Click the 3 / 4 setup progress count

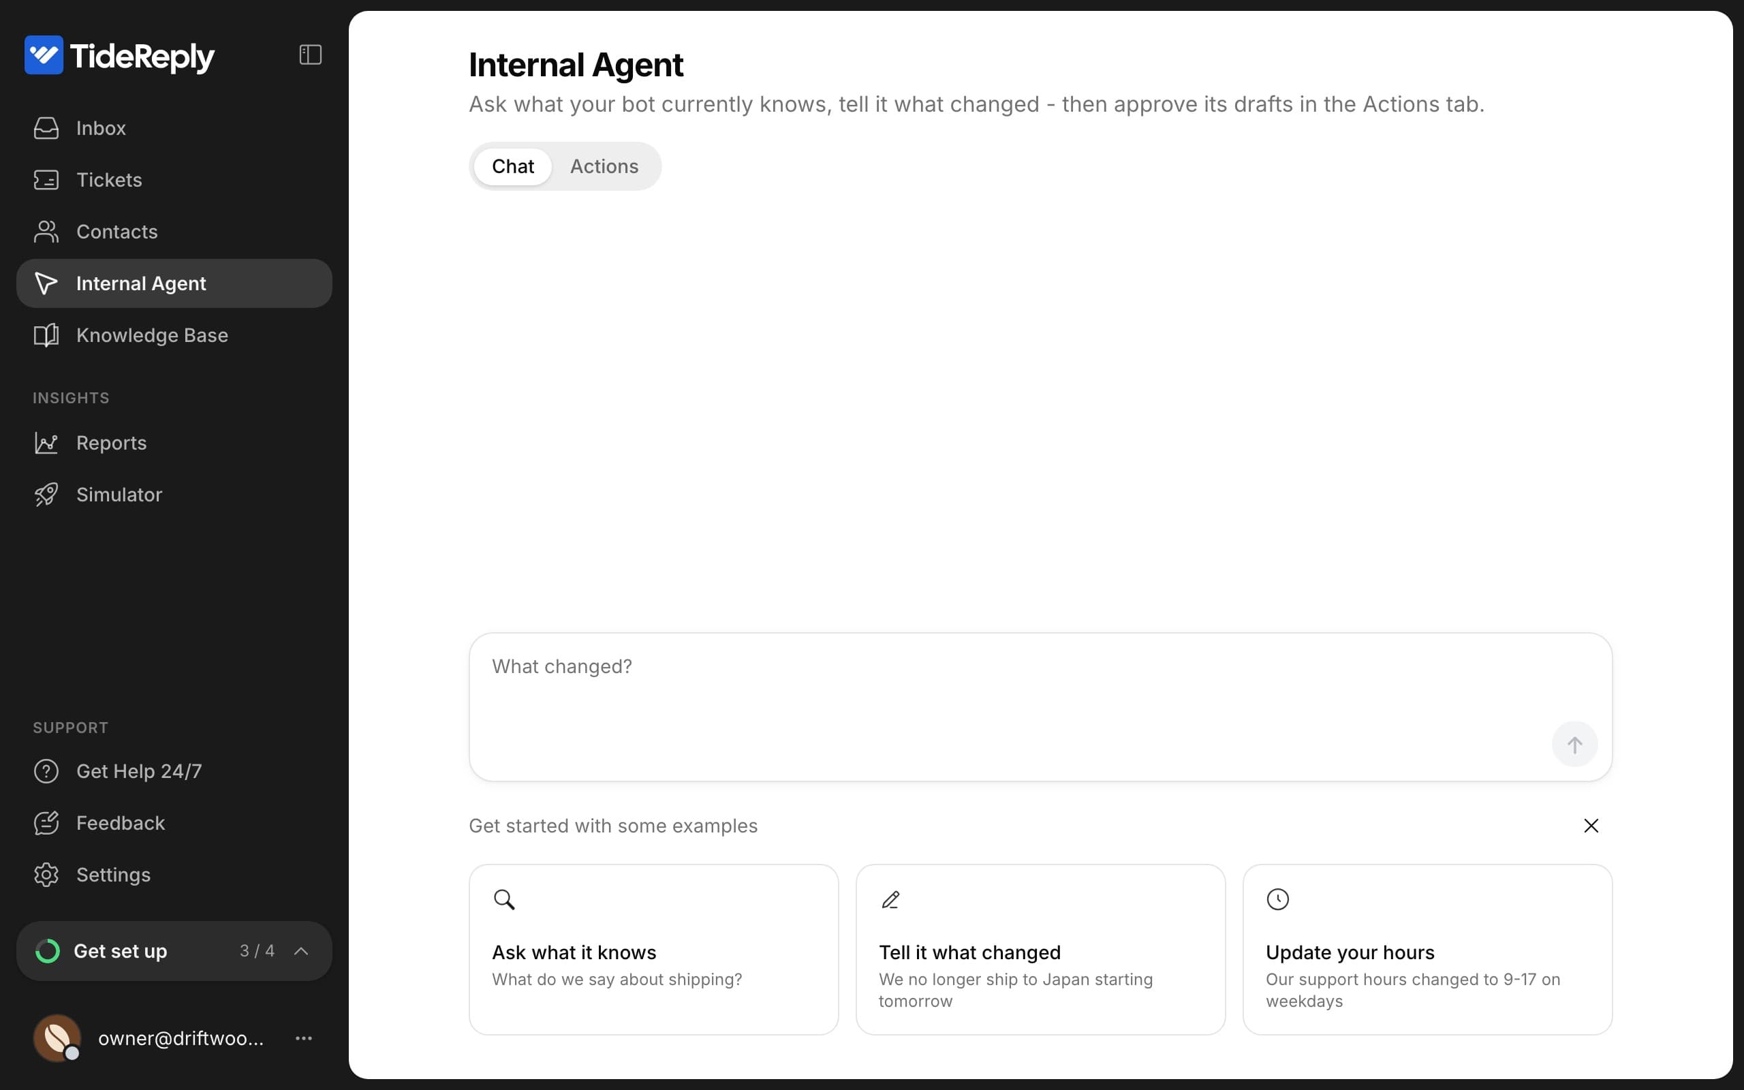click(x=258, y=951)
